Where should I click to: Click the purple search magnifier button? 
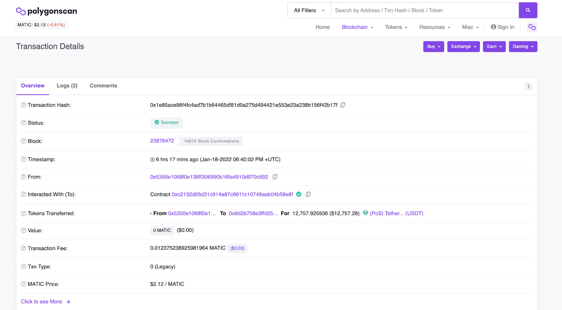click(x=528, y=11)
